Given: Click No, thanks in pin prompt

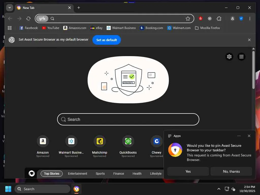Looking at the screenshot, I should [231, 171].
